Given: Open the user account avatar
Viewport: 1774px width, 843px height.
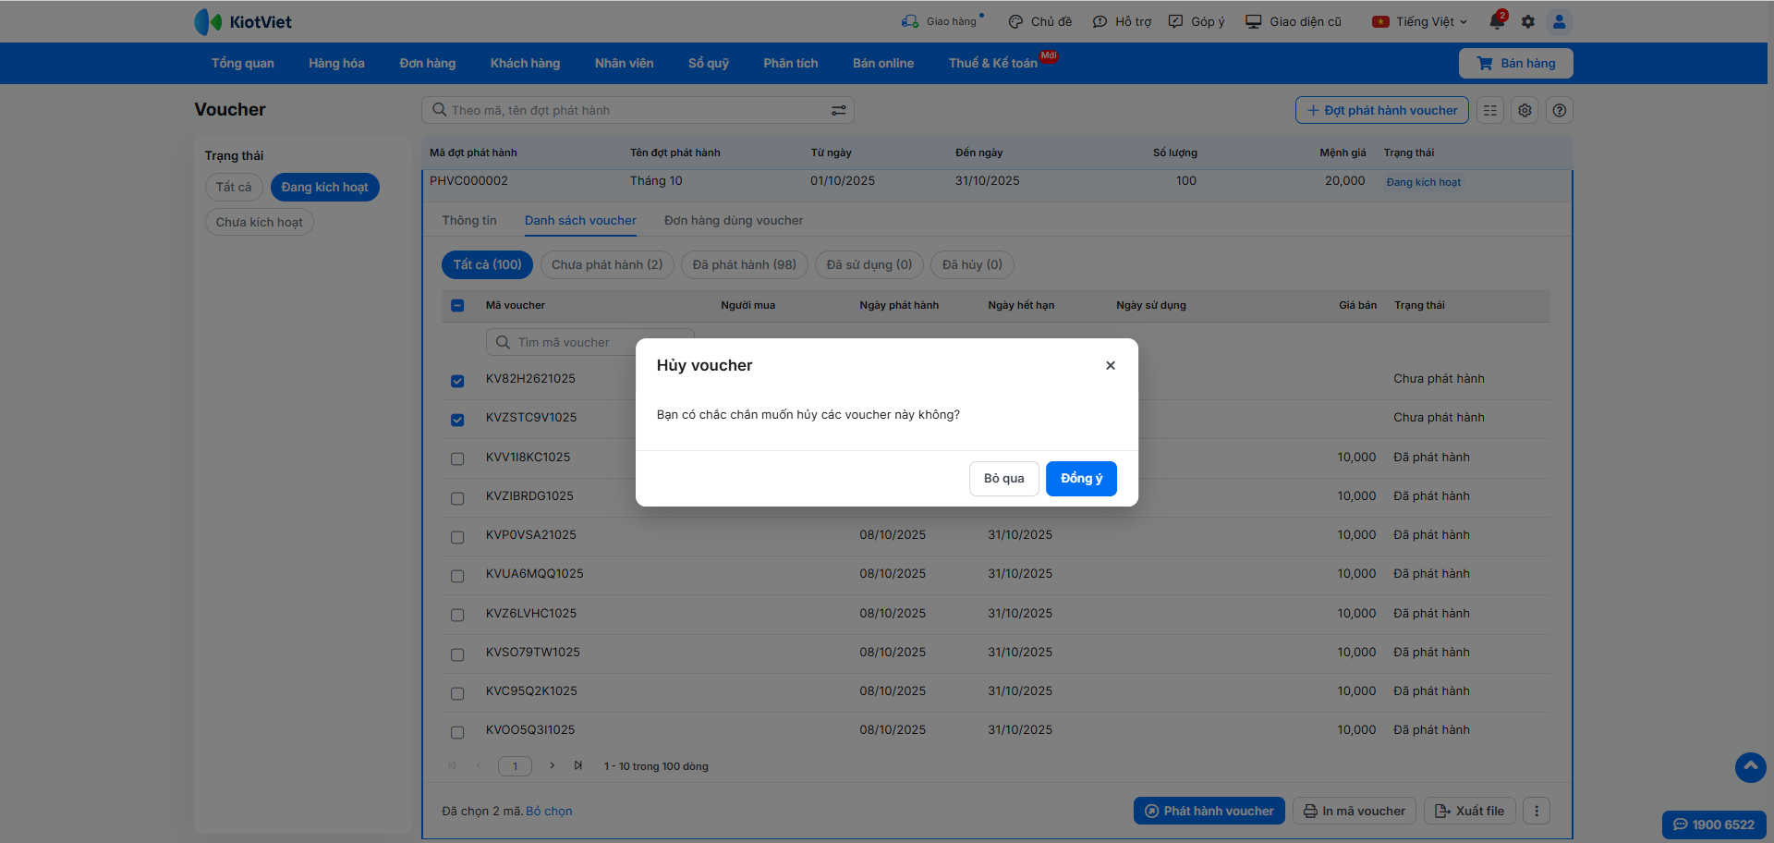Looking at the screenshot, I should click(1559, 21).
